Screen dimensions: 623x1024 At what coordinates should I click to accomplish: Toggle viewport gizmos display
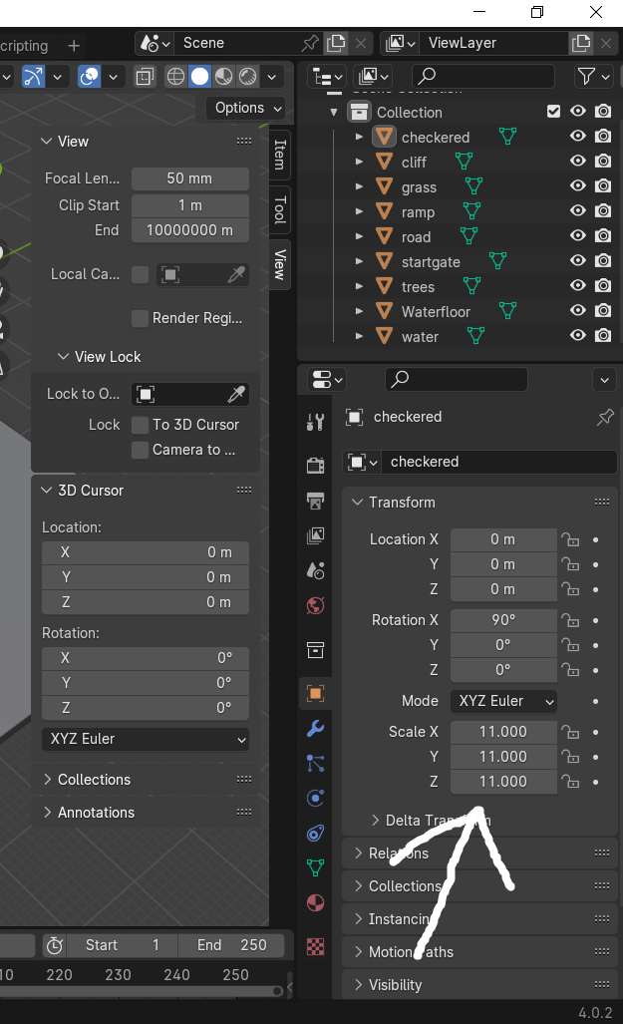[33, 77]
